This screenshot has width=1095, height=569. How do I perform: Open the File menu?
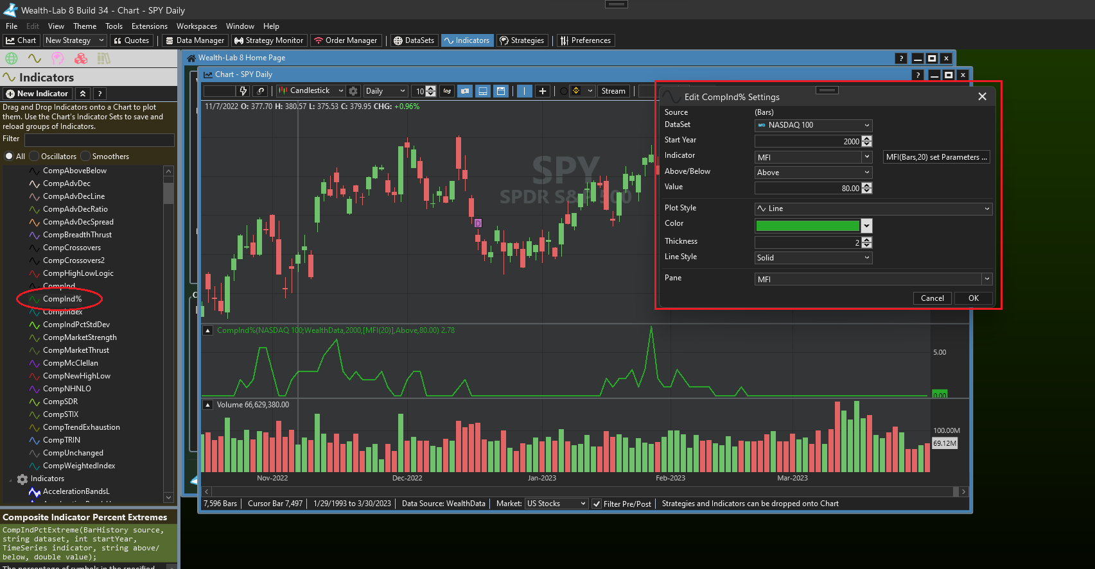12,26
